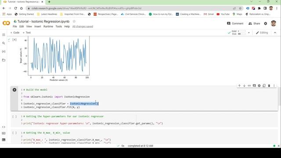Open the Edit menu
Image resolution: width=281 pixels, height=158 pixels.
pyautogui.click(x=22, y=26)
